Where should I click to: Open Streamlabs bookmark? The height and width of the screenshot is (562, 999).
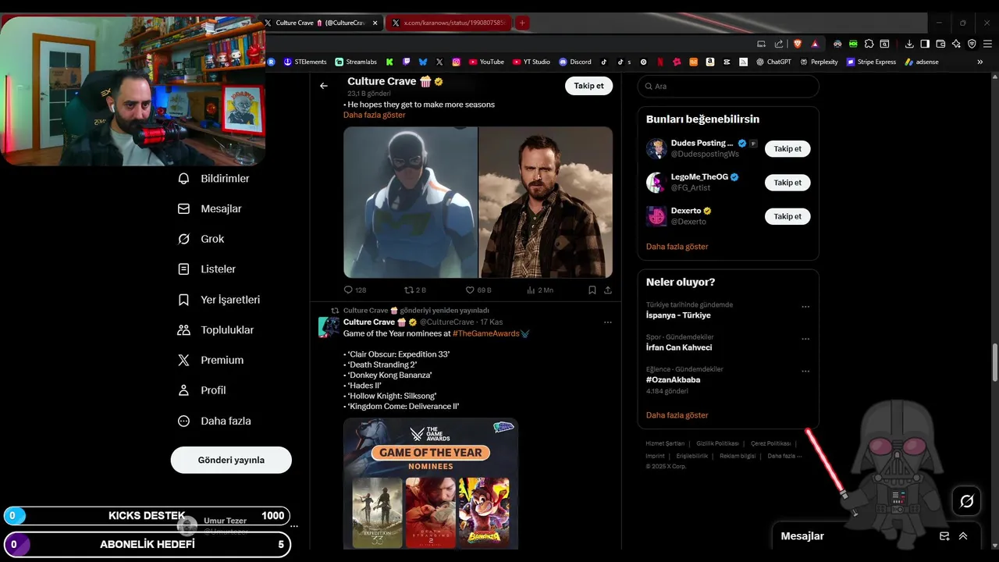(x=355, y=62)
